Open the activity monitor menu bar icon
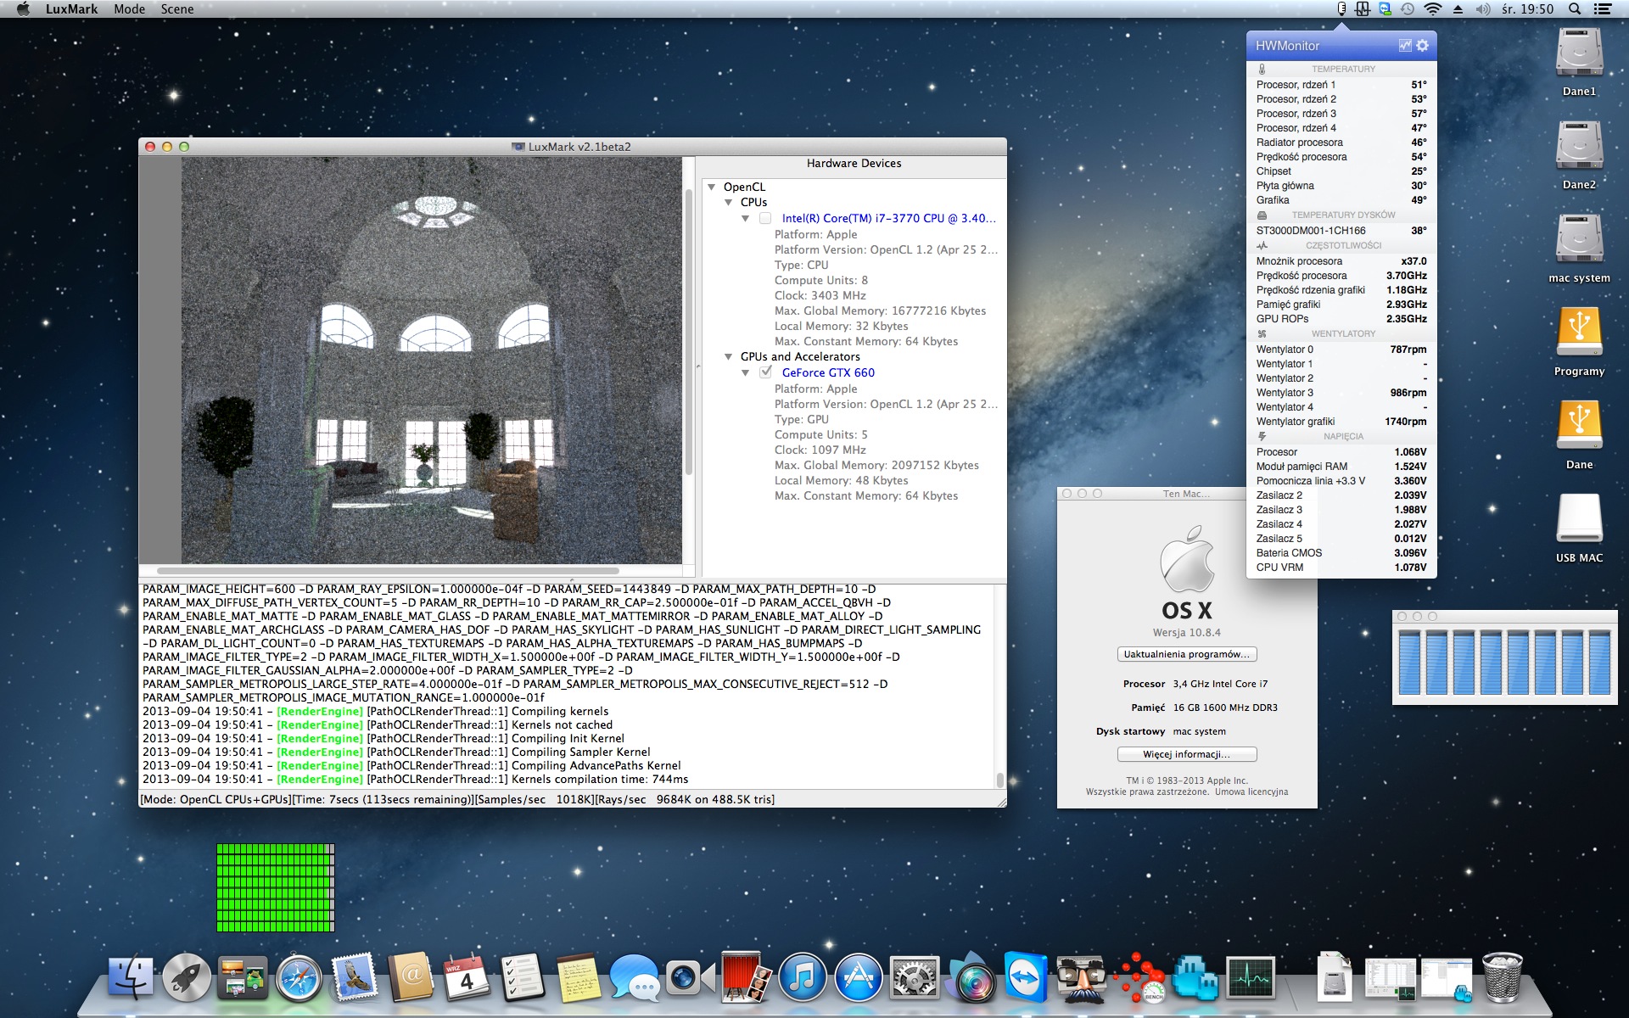This screenshot has width=1629, height=1018. [1363, 9]
